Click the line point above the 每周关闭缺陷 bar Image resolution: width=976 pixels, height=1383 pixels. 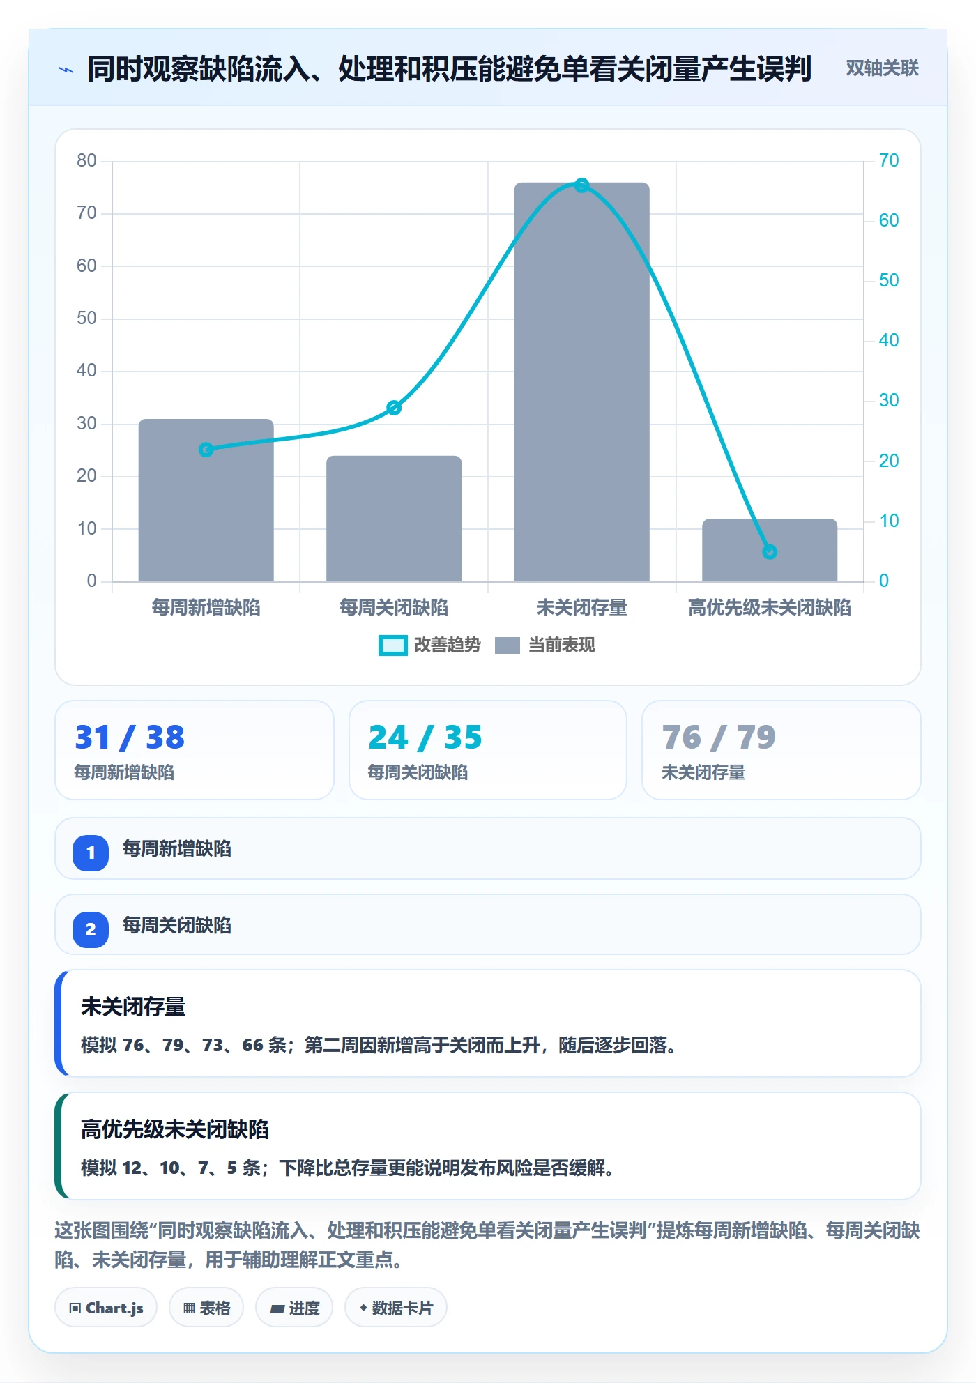coord(394,408)
